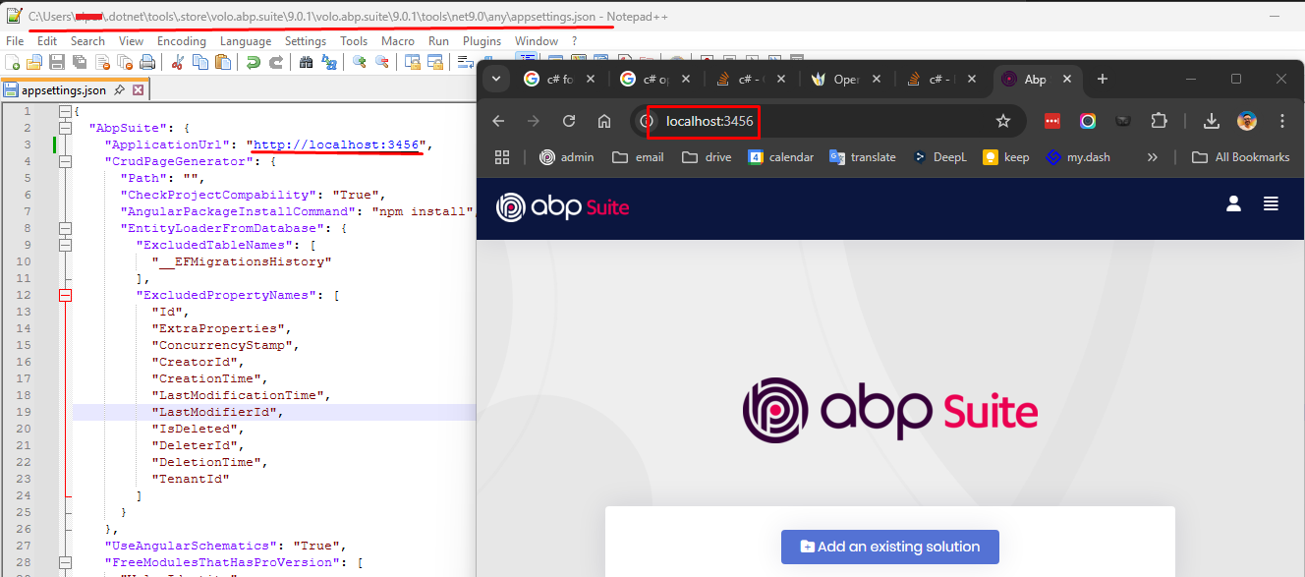Click the Save All icon in Notepad++
Viewport: 1305px width, 577px height.
[x=79, y=62]
